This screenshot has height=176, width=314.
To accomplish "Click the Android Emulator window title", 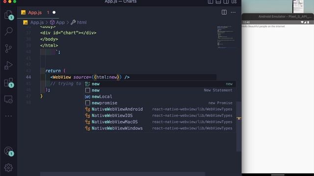I will pos(285,17).
